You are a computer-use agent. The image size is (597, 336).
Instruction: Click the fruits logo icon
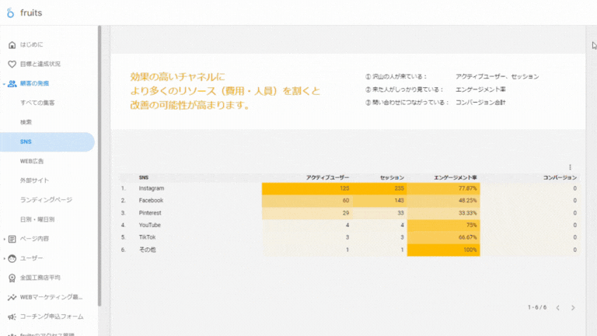coord(10,12)
